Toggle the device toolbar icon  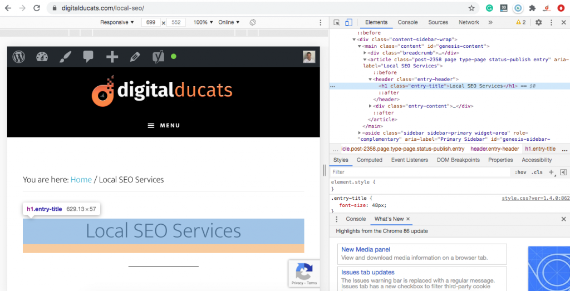click(x=348, y=22)
